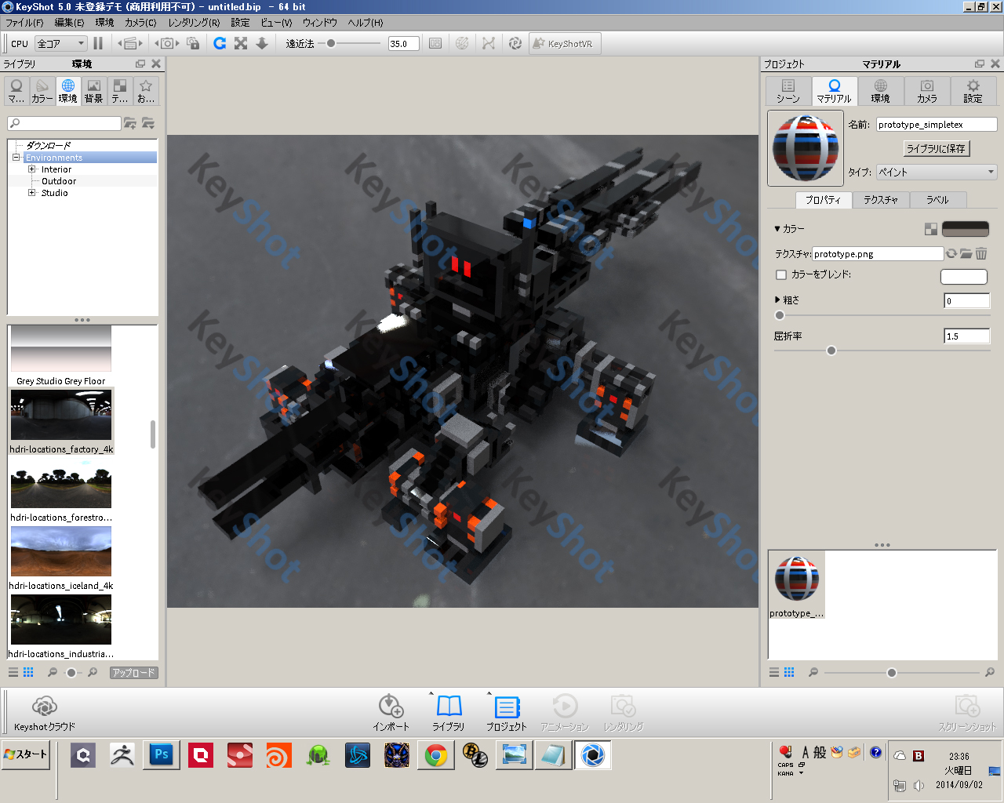Click the downward arrow toolbar icon

[x=262, y=44]
